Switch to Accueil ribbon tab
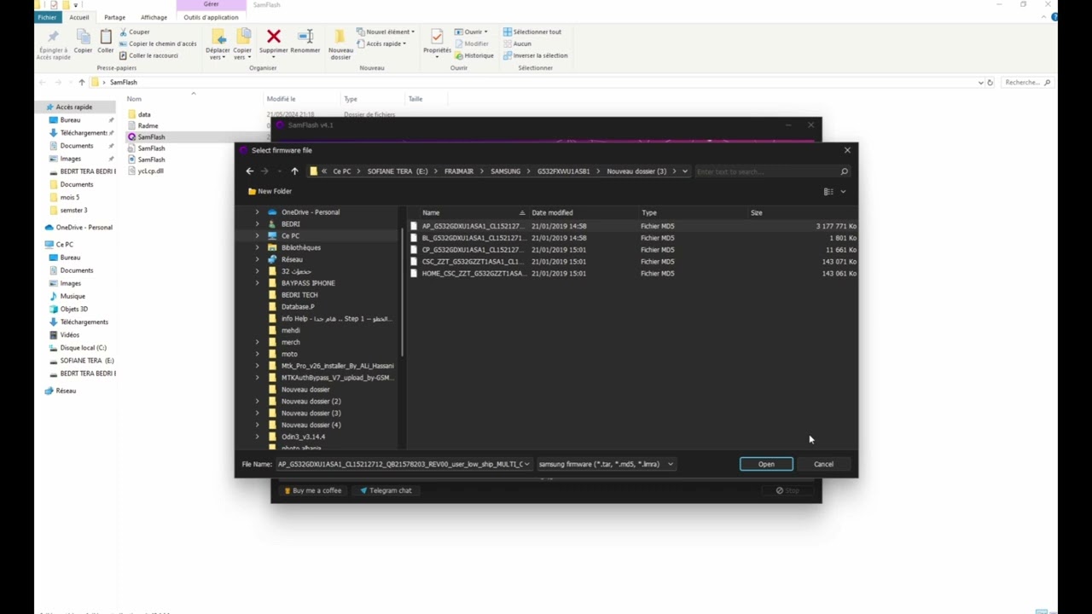This screenshot has height=614, width=1092. (x=79, y=17)
